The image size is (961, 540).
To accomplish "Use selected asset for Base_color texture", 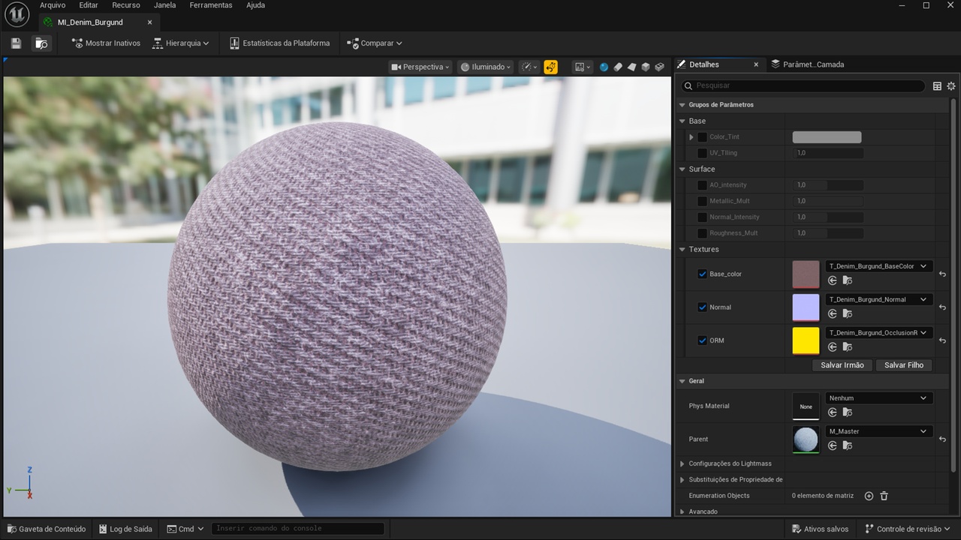I will pyautogui.click(x=832, y=280).
